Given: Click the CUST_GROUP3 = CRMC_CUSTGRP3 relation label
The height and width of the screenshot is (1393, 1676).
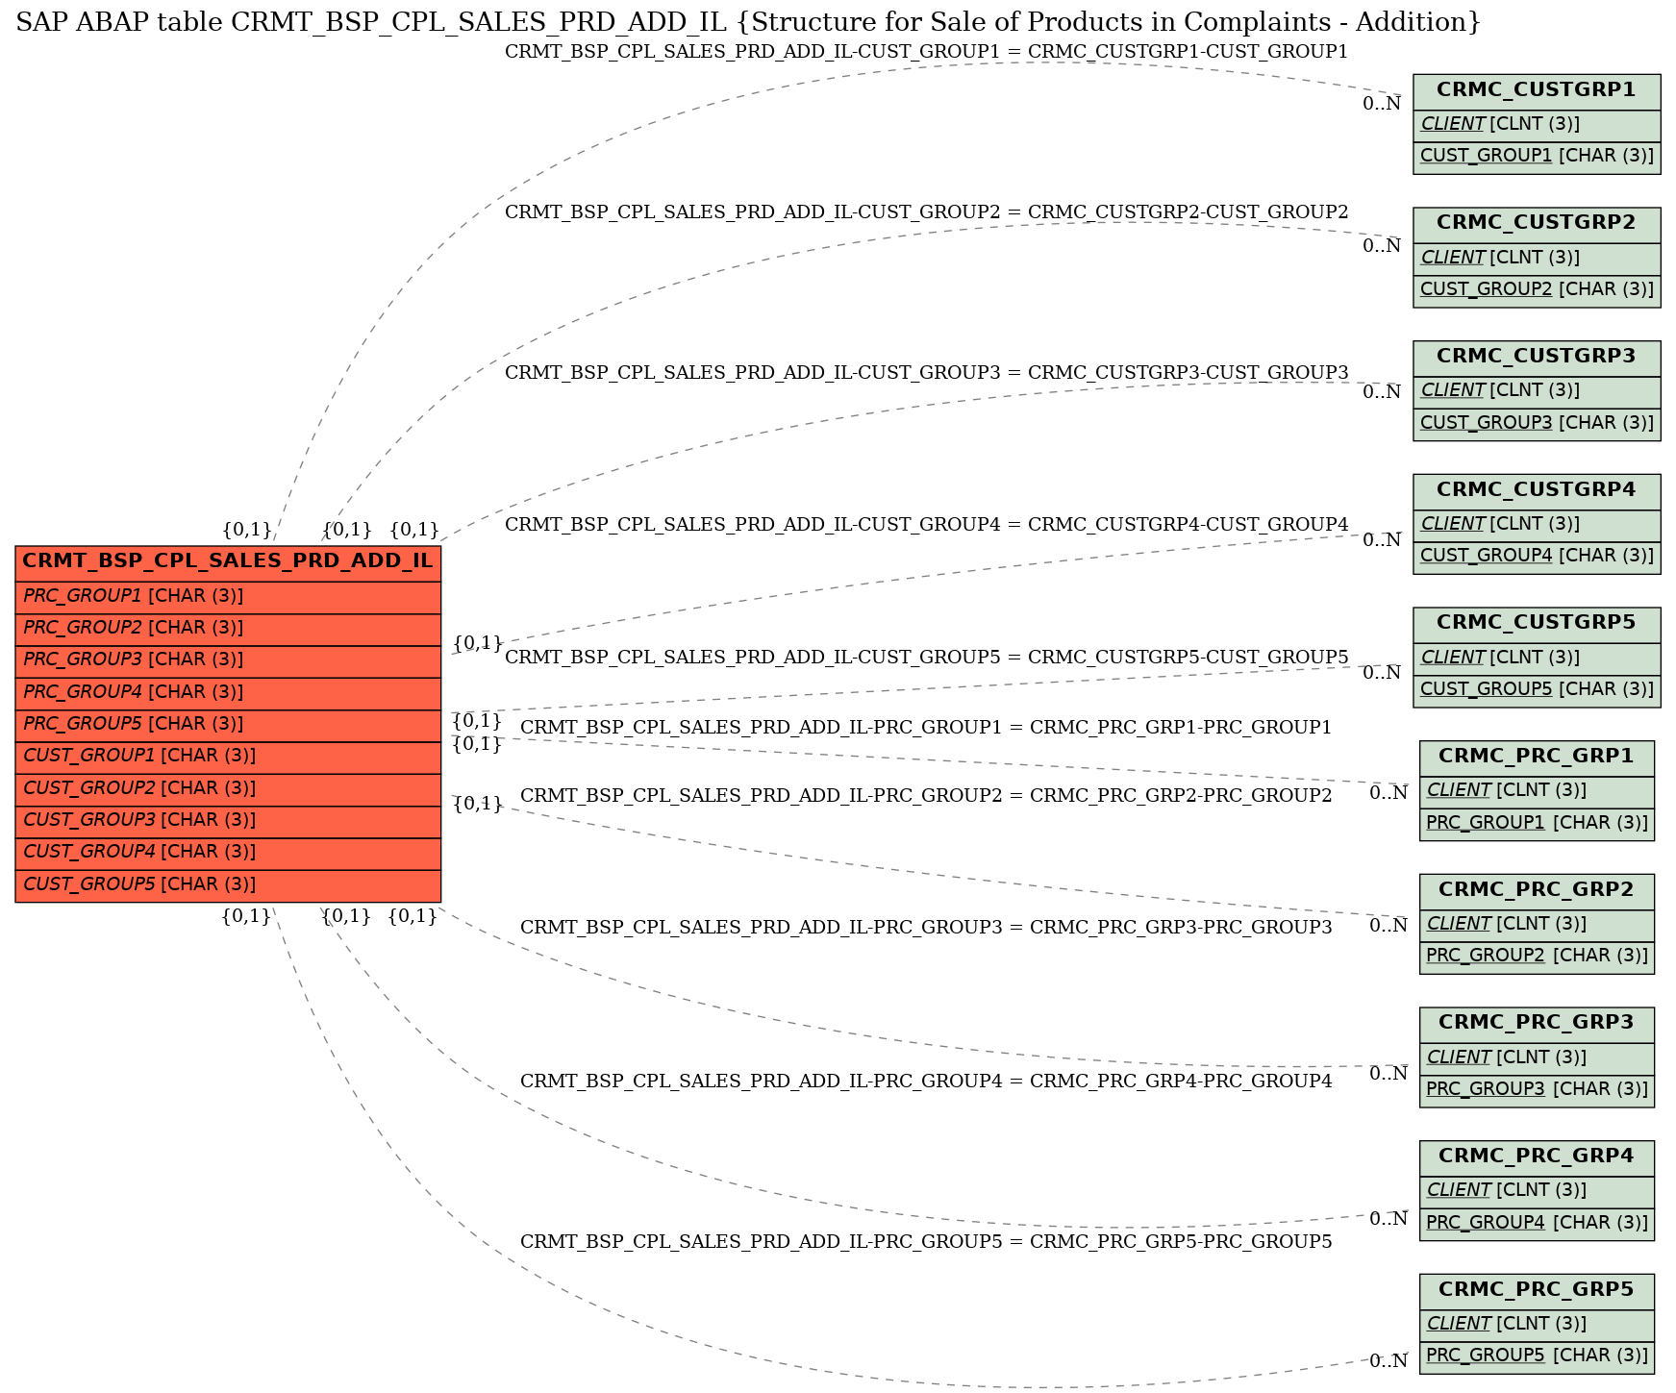Looking at the screenshot, I should point(926,373).
